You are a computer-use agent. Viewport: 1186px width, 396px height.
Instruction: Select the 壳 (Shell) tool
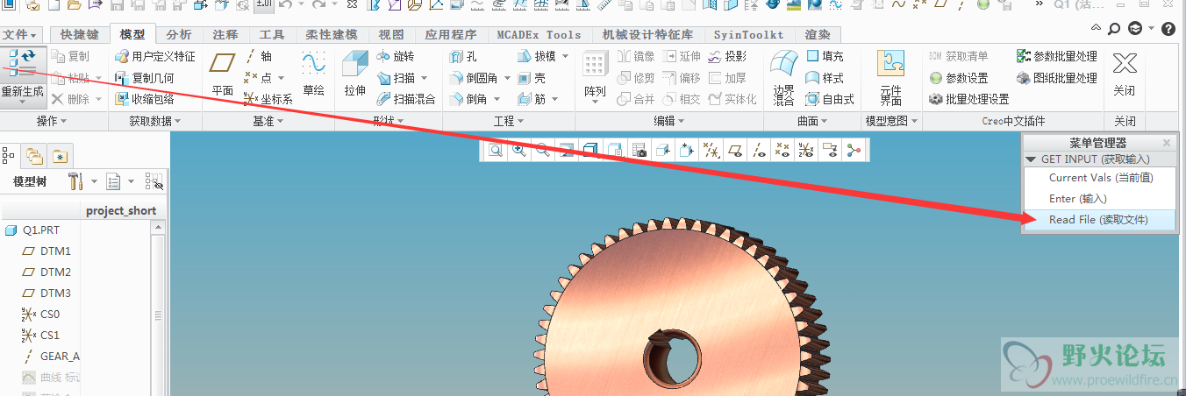click(532, 78)
